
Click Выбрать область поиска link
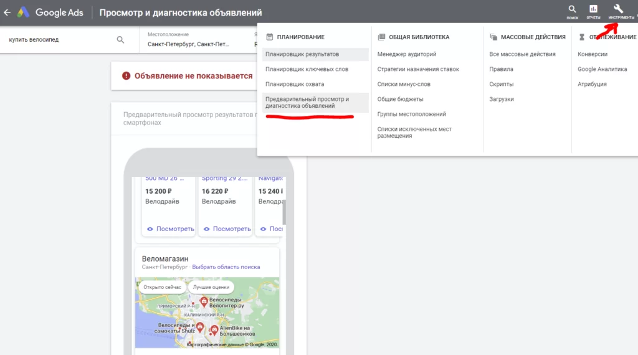[x=226, y=267]
